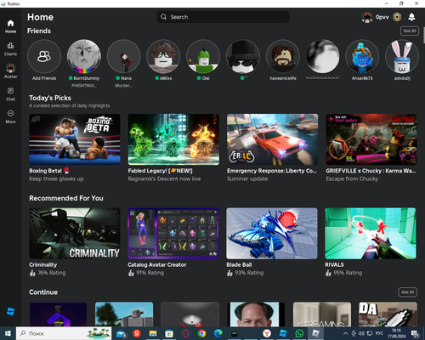Open the purple house Continue thumbnail
The image size is (425, 340).
(59, 314)
